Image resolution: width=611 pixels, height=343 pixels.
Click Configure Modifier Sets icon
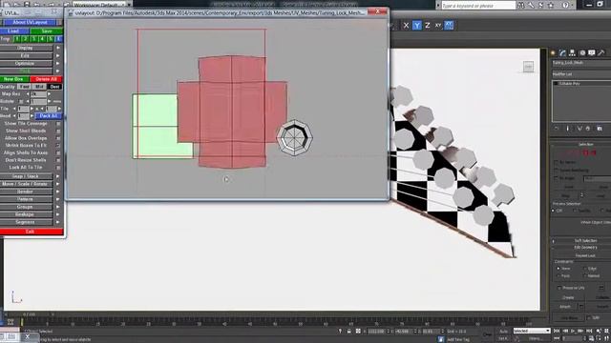click(x=600, y=129)
